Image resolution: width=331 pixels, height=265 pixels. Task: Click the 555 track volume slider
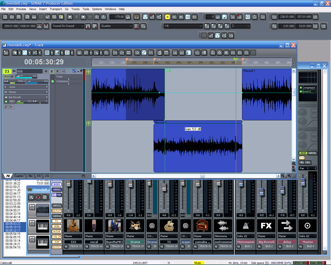26,77
